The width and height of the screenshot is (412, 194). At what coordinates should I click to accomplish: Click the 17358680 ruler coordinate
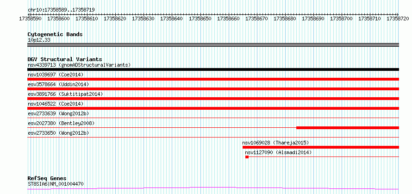(285, 19)
